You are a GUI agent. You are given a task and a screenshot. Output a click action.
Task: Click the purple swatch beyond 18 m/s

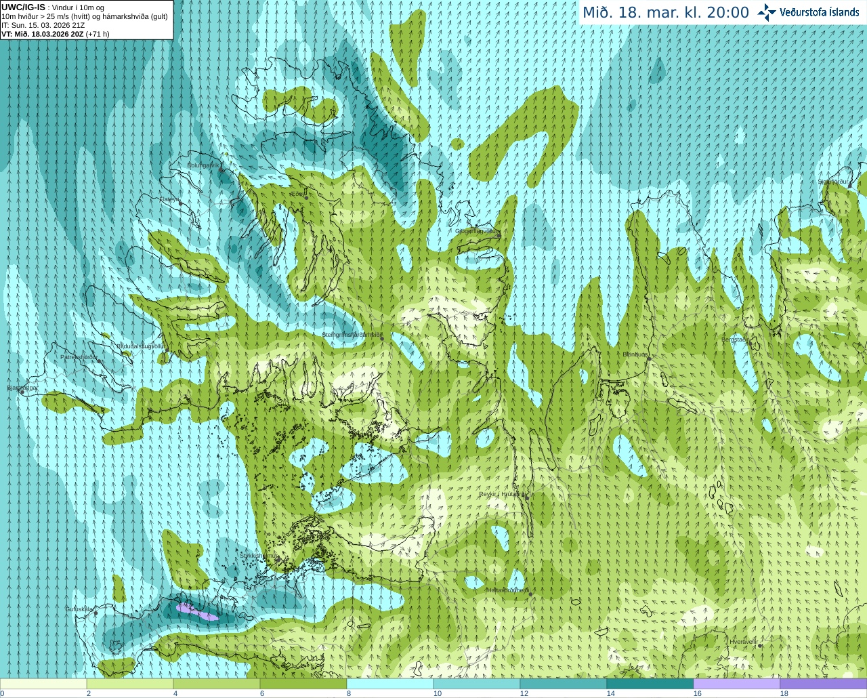[824, 684]
